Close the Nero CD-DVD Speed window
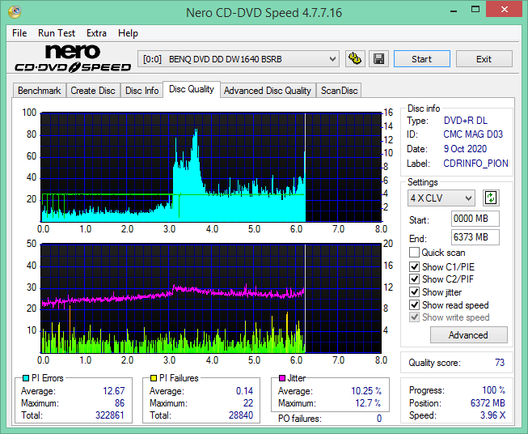Image resolution: width=528 pixels, height=434 pixels. click(505, 10)
